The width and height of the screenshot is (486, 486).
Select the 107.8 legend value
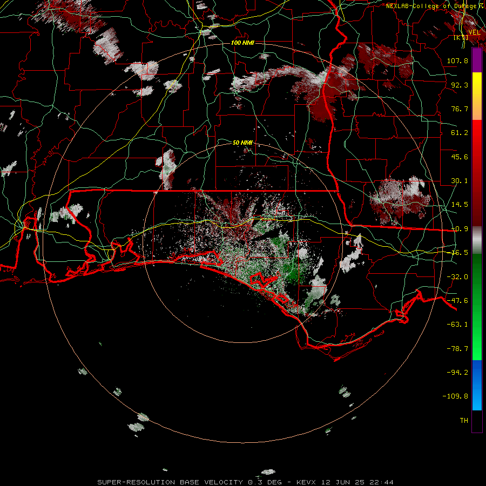tap(457, 60)
